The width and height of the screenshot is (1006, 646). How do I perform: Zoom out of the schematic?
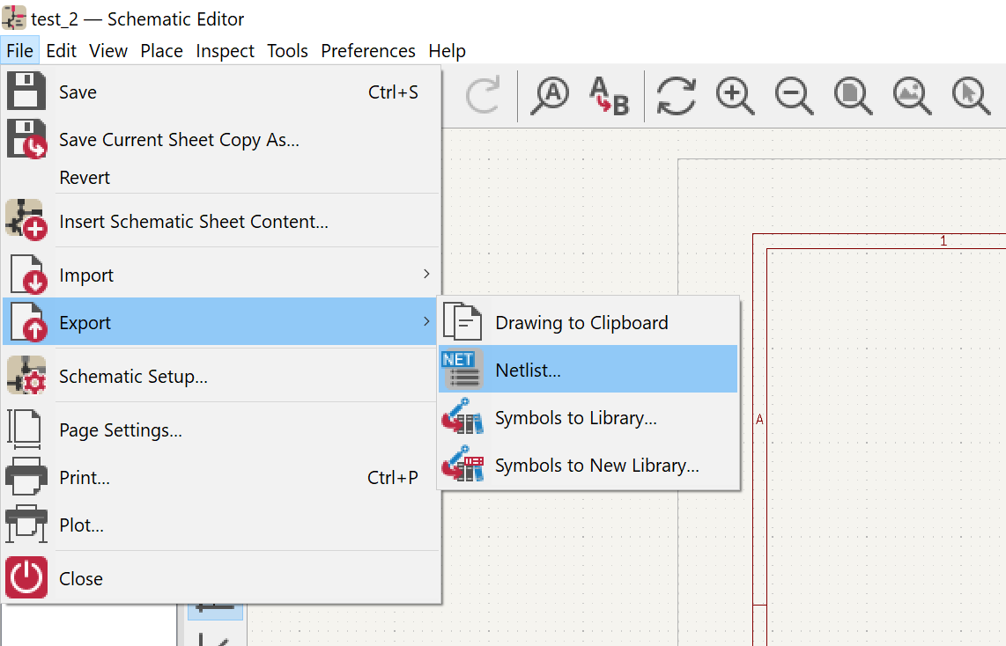tap(794, 95)
